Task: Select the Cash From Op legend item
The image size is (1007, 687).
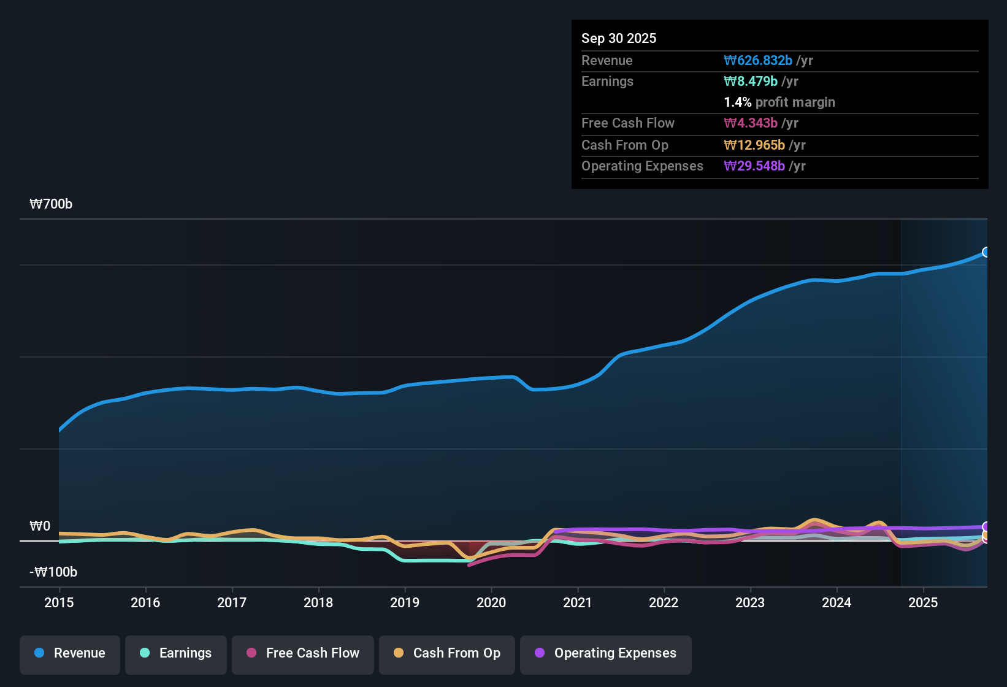Action: coord(446,653)
